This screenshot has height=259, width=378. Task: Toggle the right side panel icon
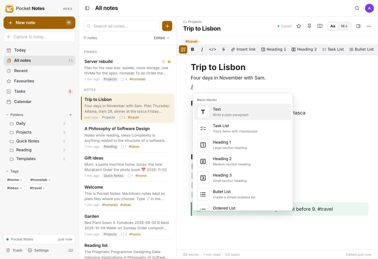tap(358, 26)
